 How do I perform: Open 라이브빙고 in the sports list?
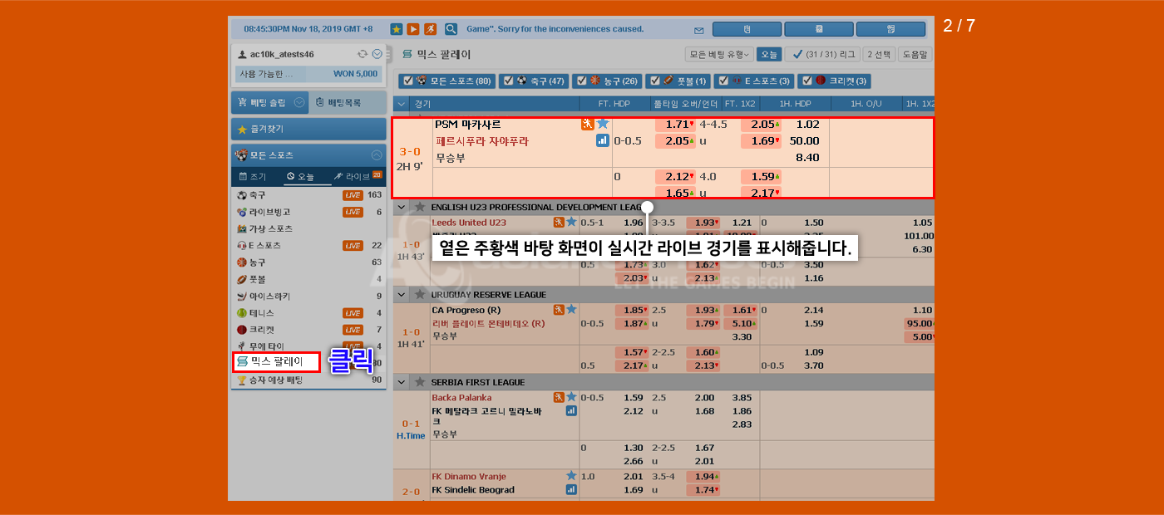pos(308,212)
